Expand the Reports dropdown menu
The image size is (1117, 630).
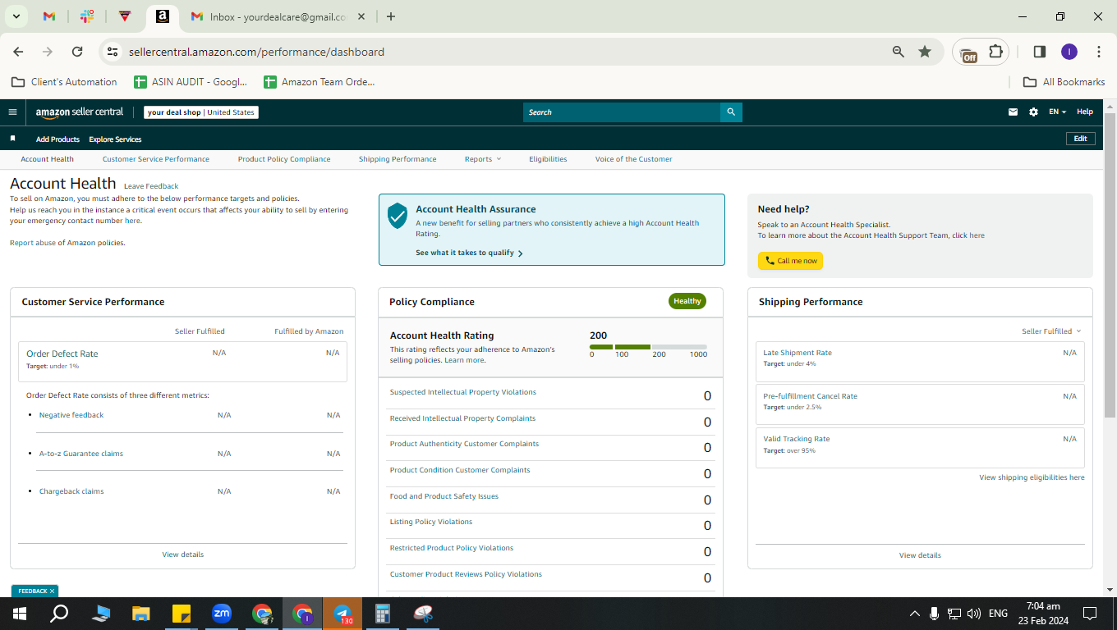[x=482, y=159]
